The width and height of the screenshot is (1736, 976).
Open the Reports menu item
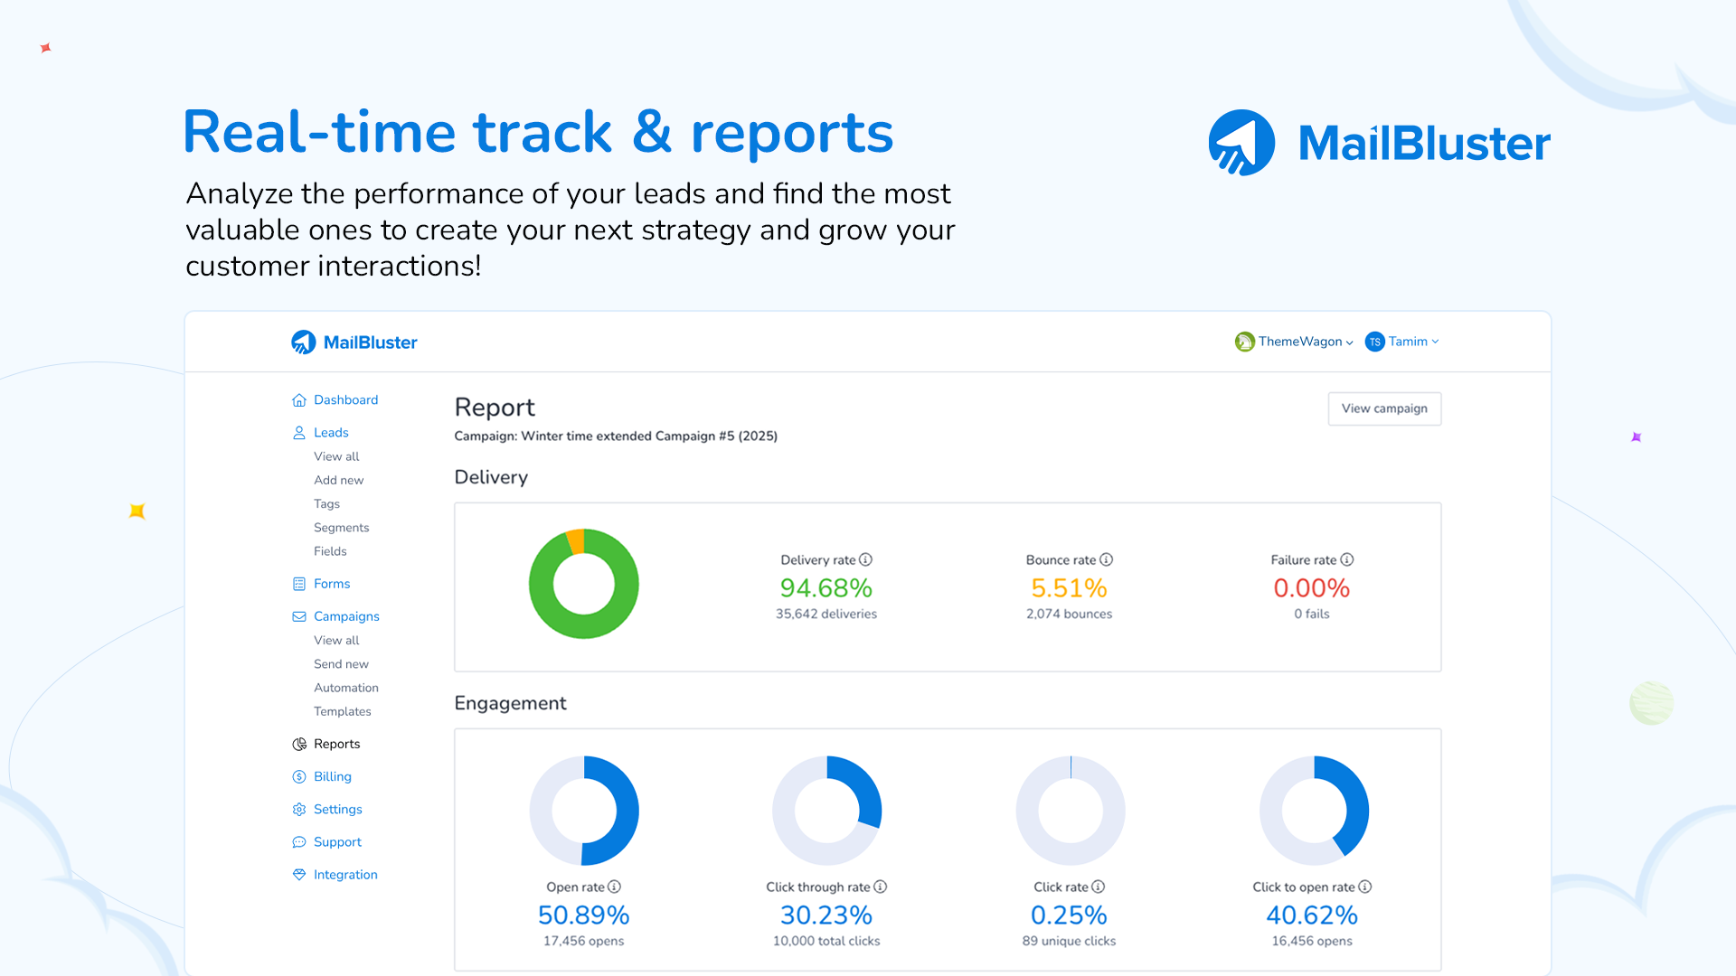336,744
